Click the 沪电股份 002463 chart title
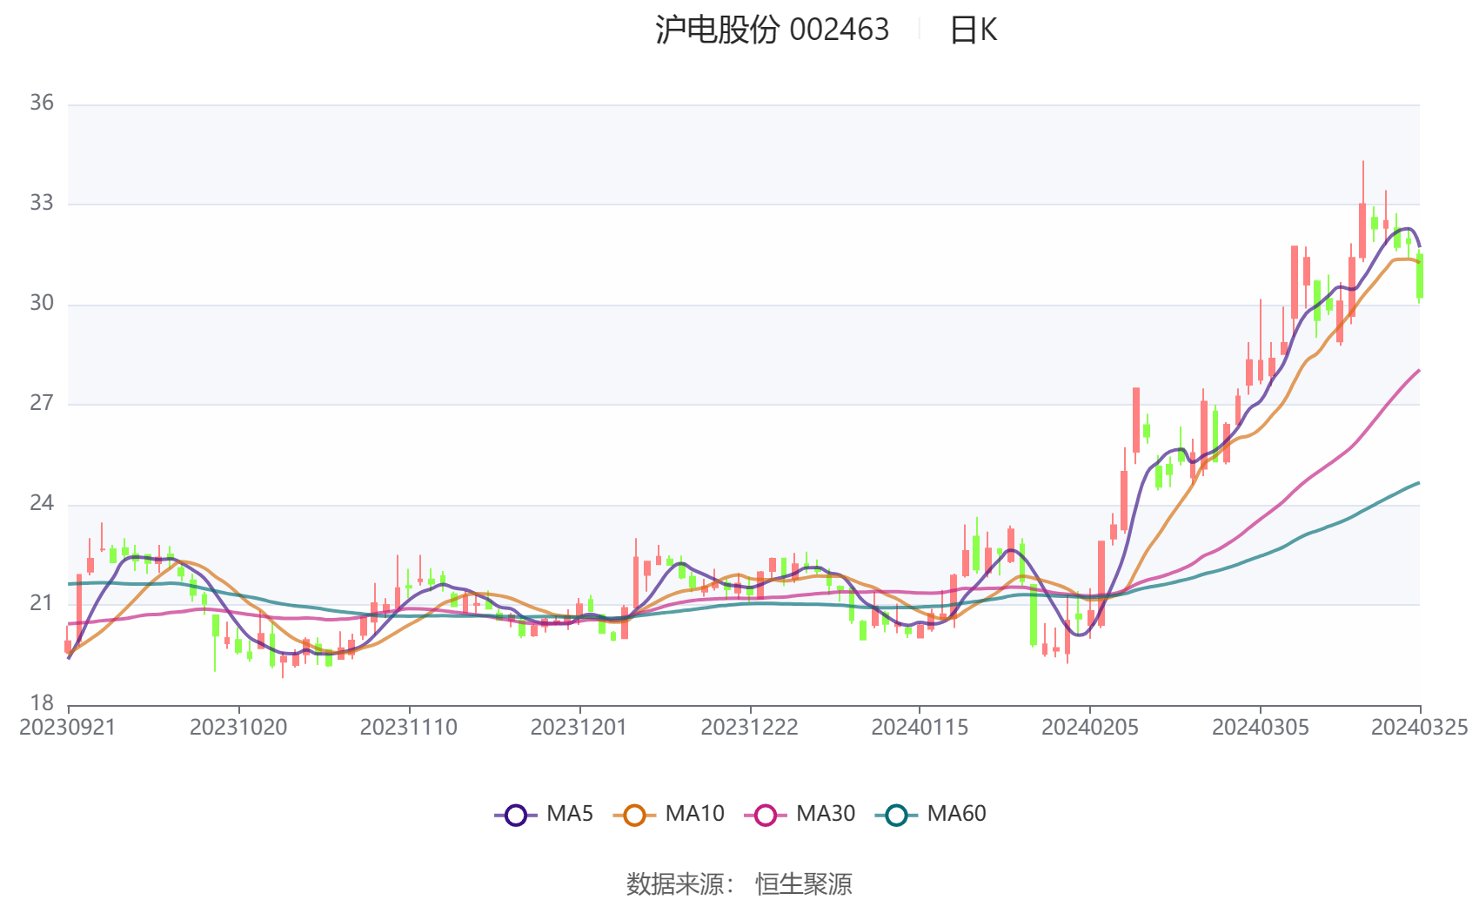This screenshot has height=900, width=1479. (772, 30)
